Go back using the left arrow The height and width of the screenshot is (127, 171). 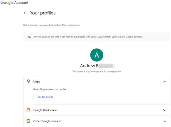pyautogui.click(x=25, y=13)
